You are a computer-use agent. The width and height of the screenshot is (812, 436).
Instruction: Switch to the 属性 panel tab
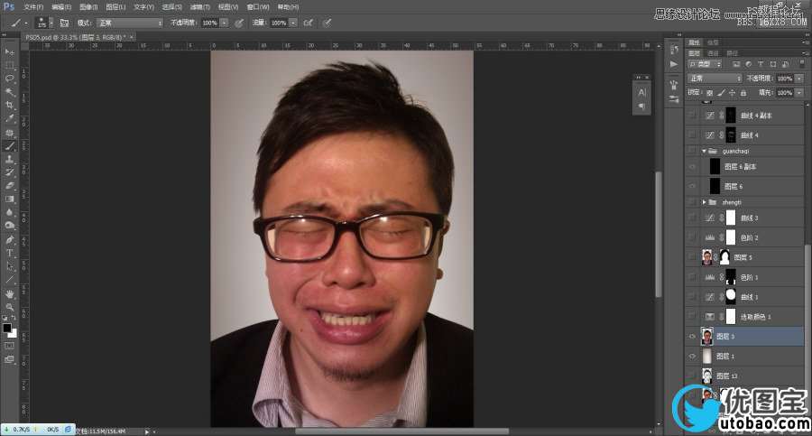694,42
